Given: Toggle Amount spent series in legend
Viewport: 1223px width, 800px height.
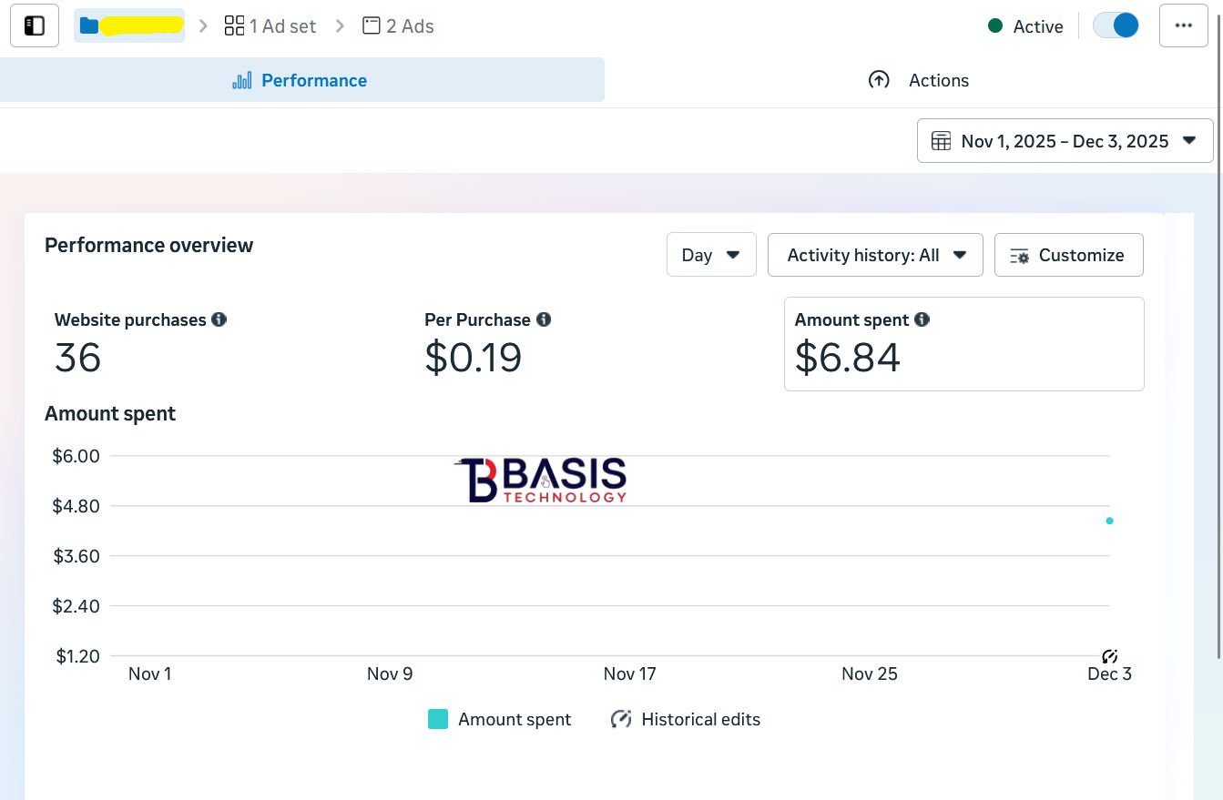Looking at the screenshot, I should click(500, 719).
